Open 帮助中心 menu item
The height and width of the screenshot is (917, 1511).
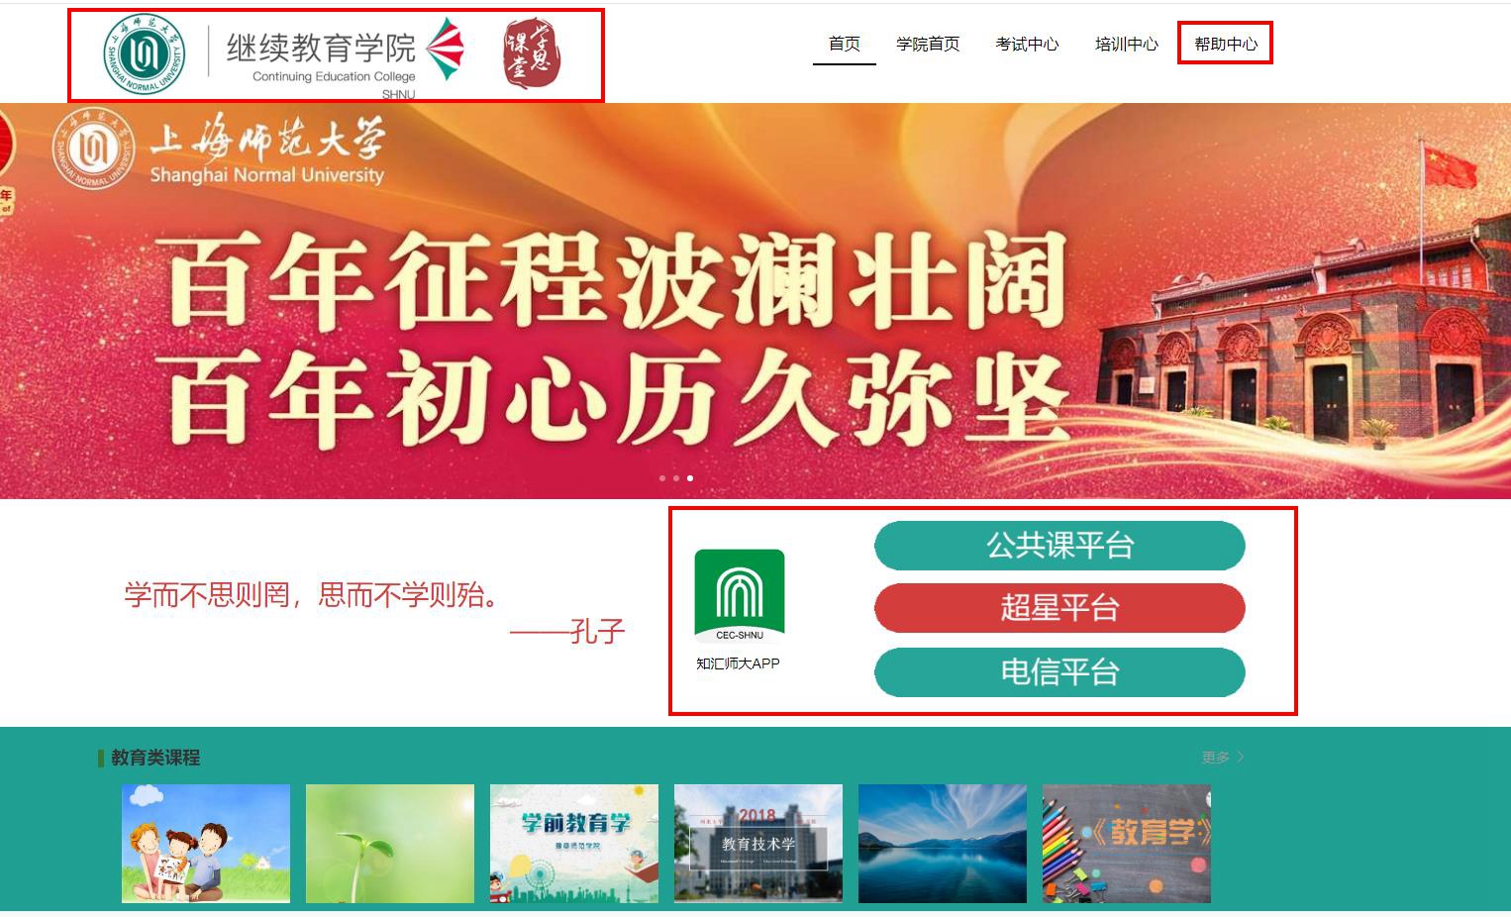click(x=1226, y=44)
